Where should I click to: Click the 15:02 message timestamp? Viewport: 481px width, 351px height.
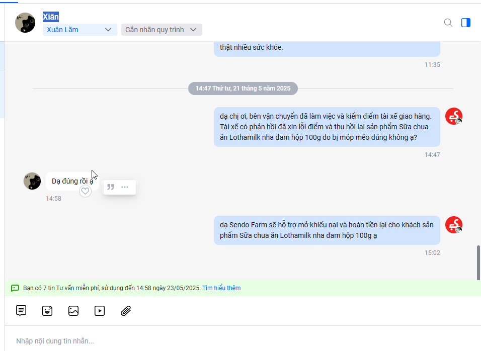pyautogui.click(x=432, y=253)
